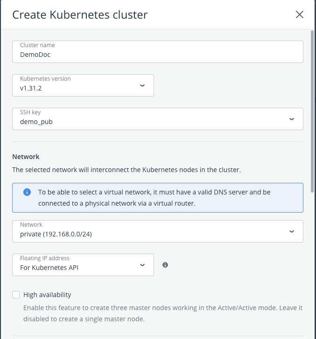Expand the Kubernetes version chevron arrow

[x=142, y=86]
